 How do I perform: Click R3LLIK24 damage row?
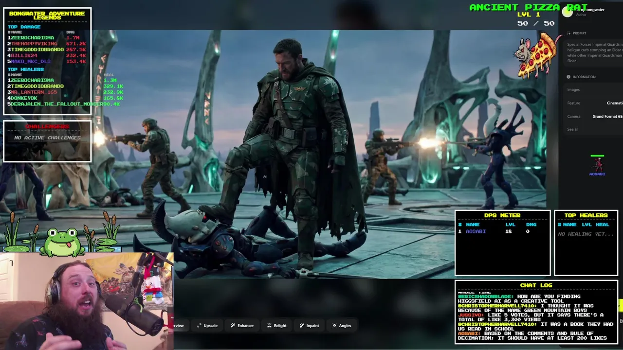click(47, 55)
